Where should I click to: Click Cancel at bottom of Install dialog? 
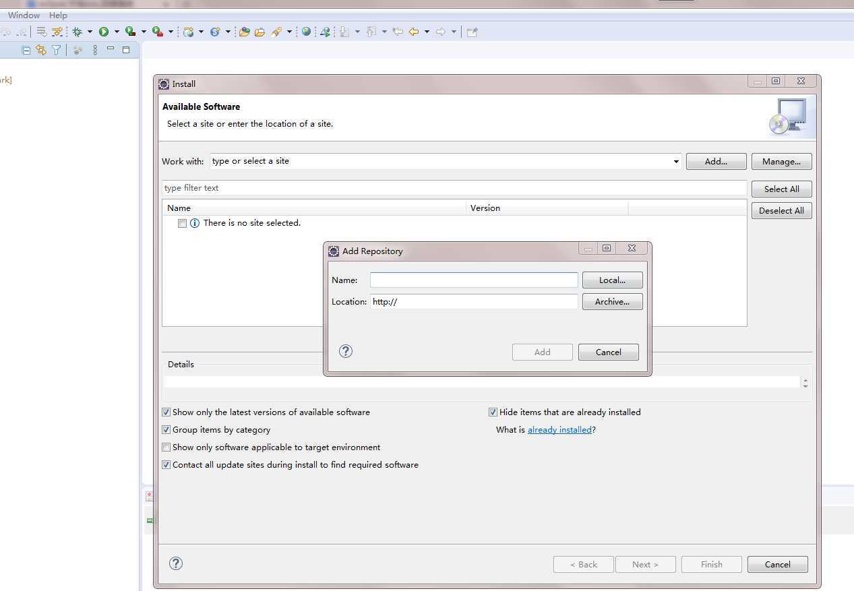777,565
